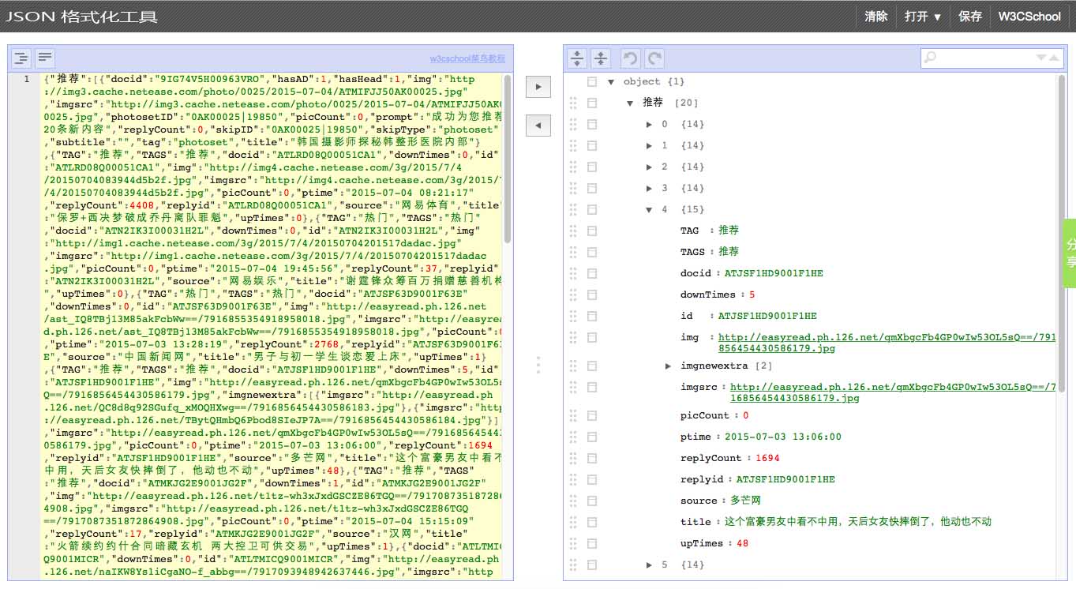Collapse the 推荐 [20] array node
The width and height of the screenshot is (1076, 589).
[x=630, y=103]
